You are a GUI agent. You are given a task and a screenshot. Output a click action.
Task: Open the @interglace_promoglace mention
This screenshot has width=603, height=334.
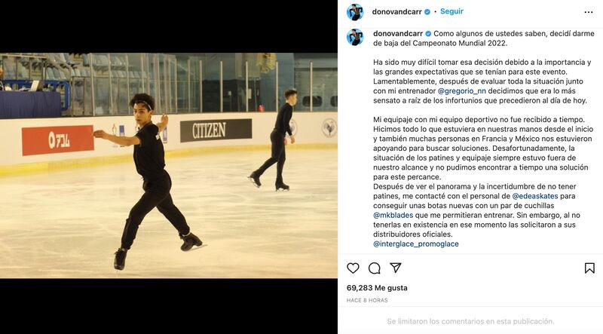click(416, 244)
